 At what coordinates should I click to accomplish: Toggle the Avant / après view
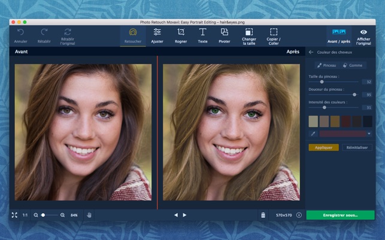coord(339,36)
